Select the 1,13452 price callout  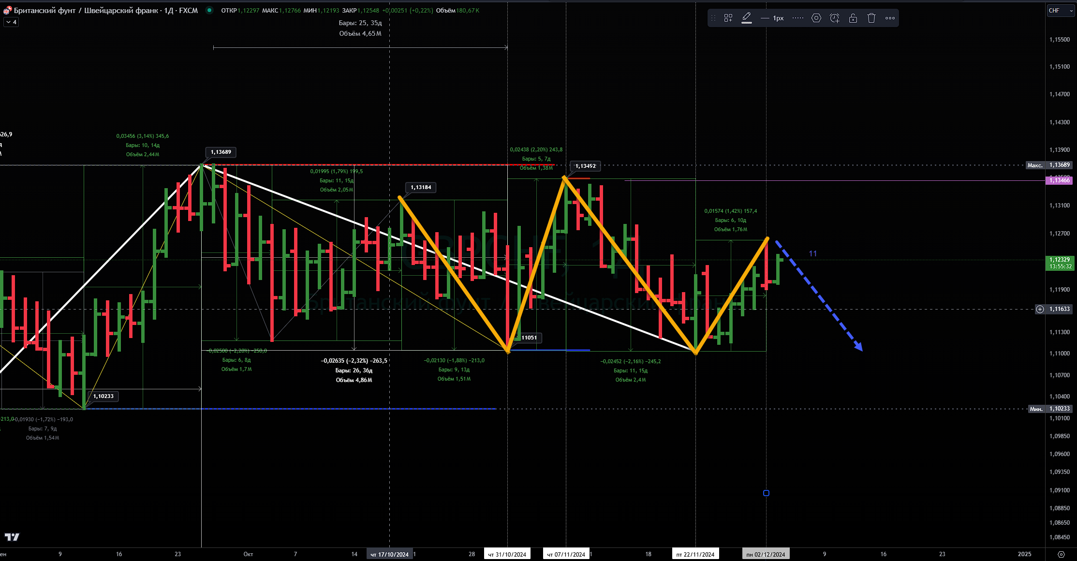tap(585, 166)
